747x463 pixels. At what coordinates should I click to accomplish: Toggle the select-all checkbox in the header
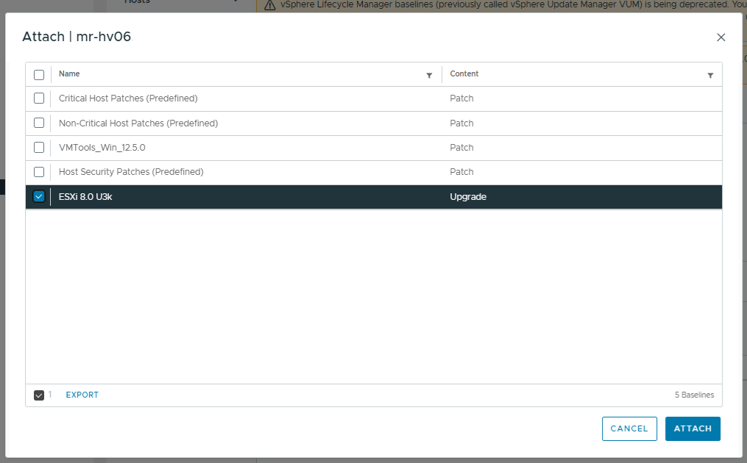(39, 75)
